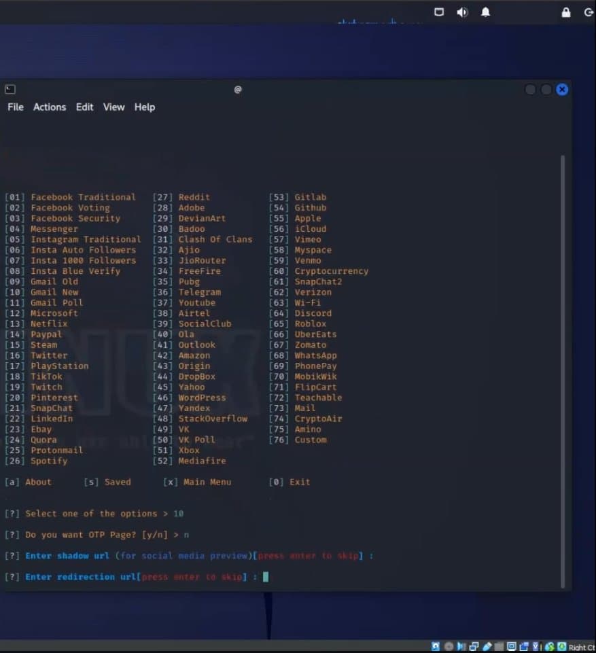The image size is (596, 653).
Task: Open the Edit menu
Action: click(x=84, y=107)
